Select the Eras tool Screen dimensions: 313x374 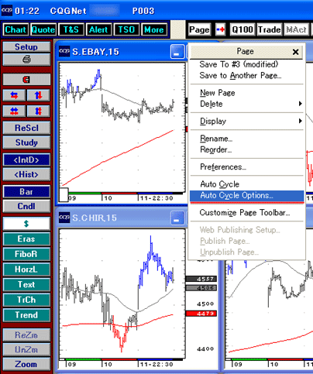tap(26, 238)
